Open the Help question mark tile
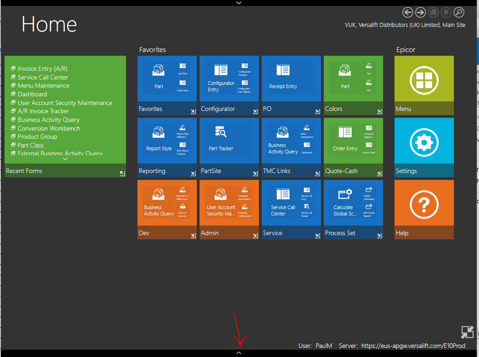This screenshot has width=479, height=357. coord(424,209)
